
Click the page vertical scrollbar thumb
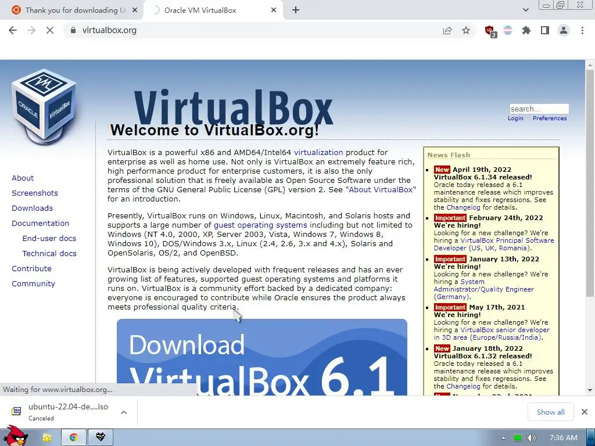pyautogui.click(x=590, y=182)
